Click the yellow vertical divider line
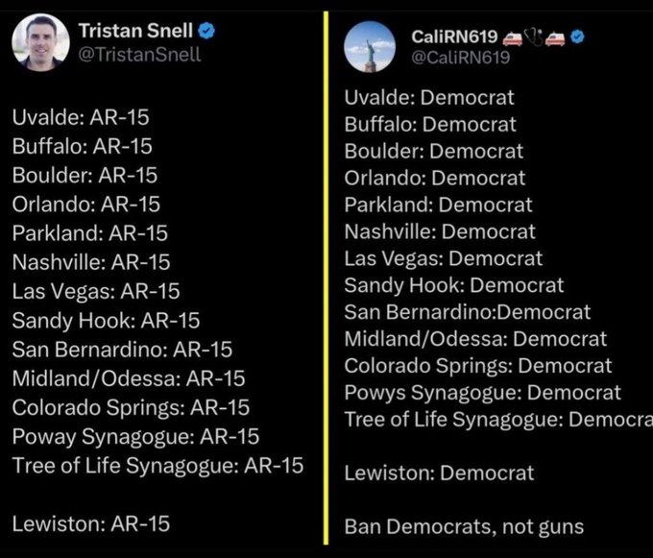The image size is (653, 558). pyautogui.click(x=326, y=278)
